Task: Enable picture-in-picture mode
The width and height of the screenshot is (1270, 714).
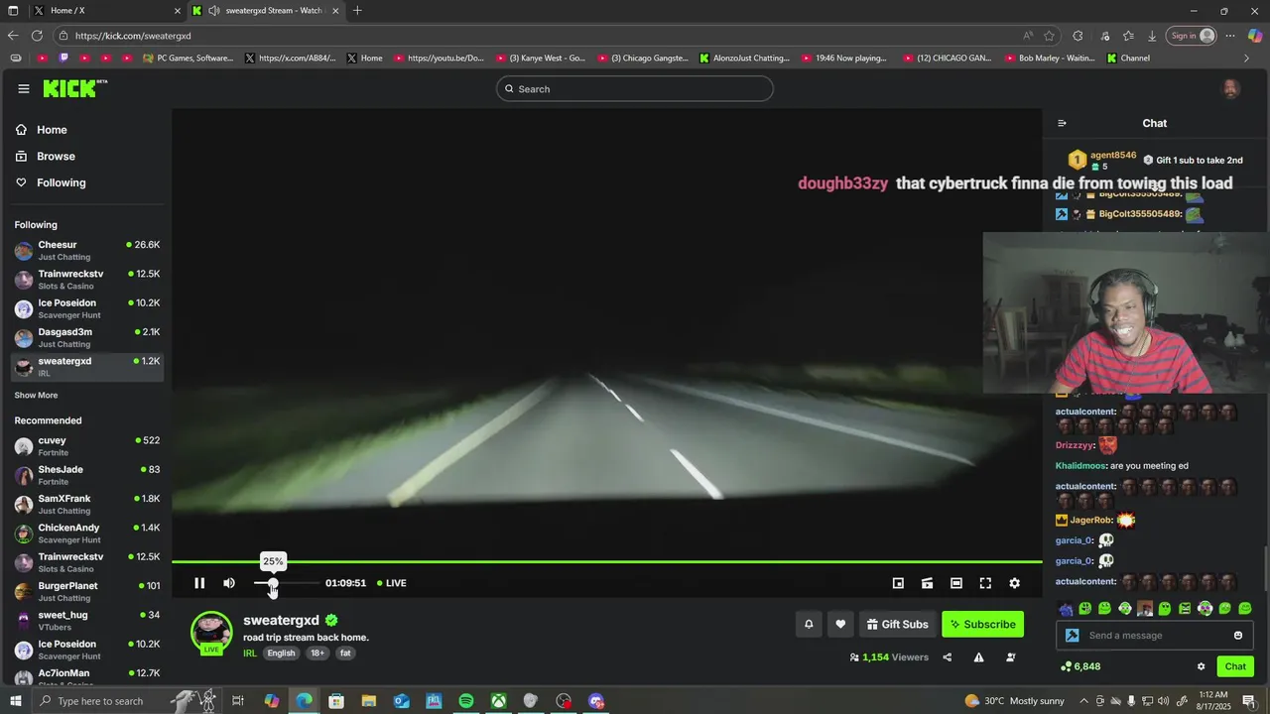Action: [898, 583]
